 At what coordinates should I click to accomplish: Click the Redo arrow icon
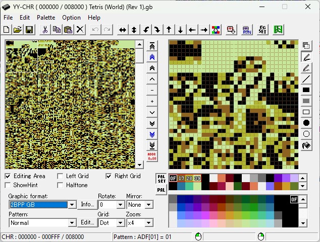107,30
